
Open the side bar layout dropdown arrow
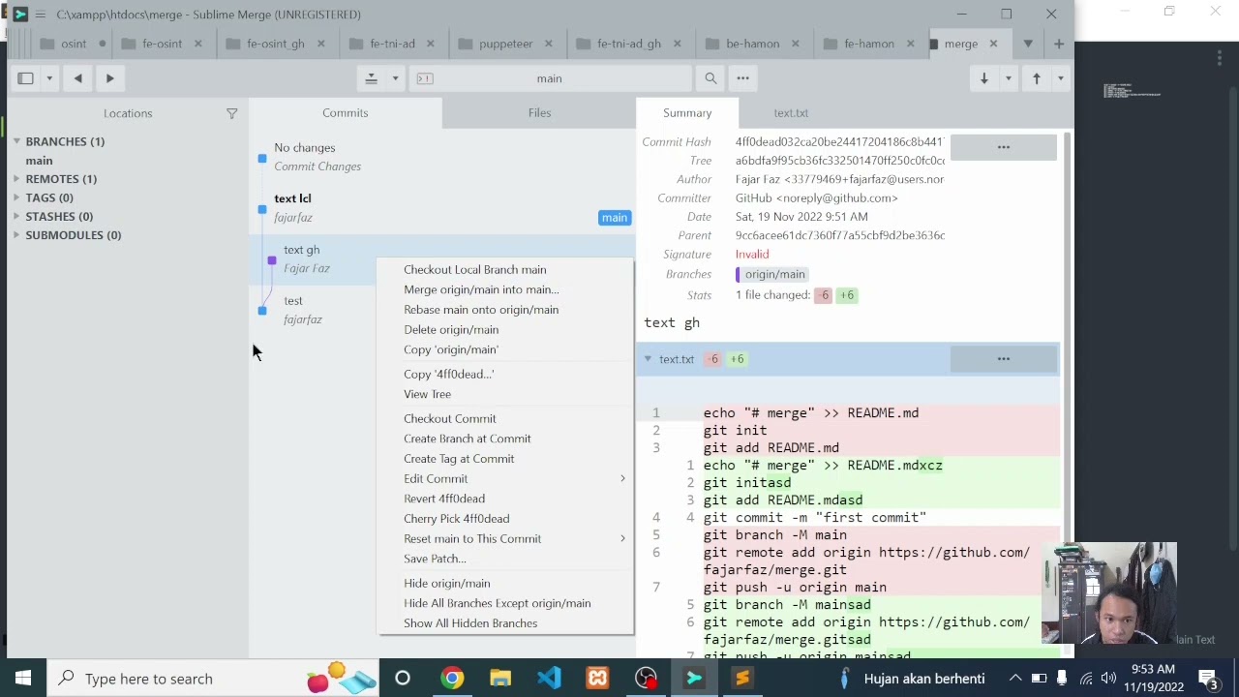(x=48, y=78)
